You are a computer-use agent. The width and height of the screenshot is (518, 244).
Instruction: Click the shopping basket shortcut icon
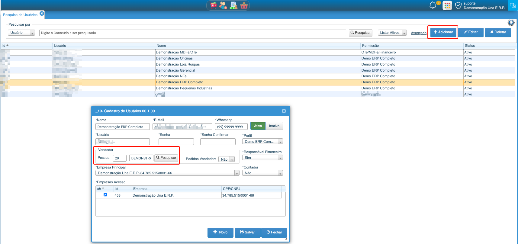[244, 5]
